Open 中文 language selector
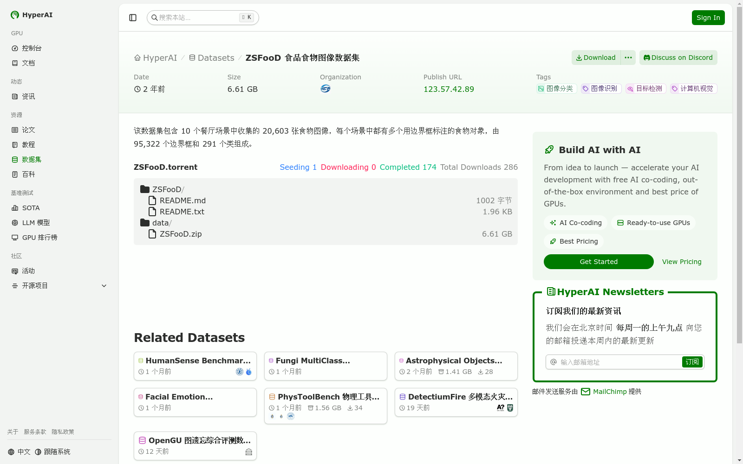 click(19, 452)
